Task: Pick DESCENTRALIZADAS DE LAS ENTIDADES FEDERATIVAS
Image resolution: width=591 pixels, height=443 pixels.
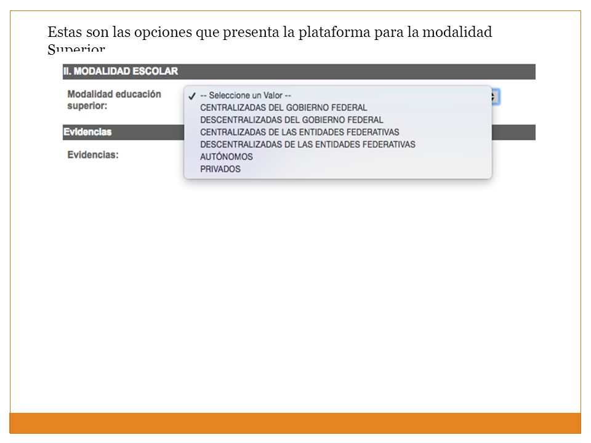Action: coord(338,144)
